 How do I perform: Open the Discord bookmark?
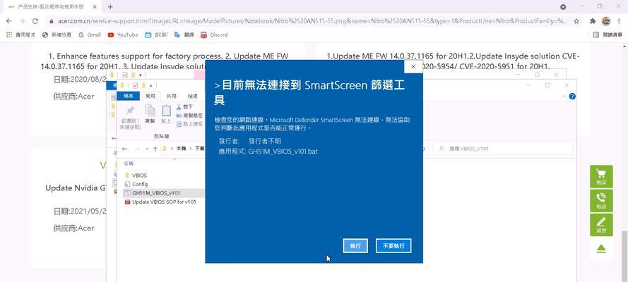(x=214, y=35)
